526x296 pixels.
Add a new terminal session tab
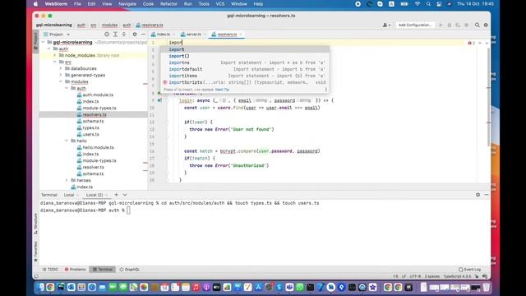click(x=117, y=195)
